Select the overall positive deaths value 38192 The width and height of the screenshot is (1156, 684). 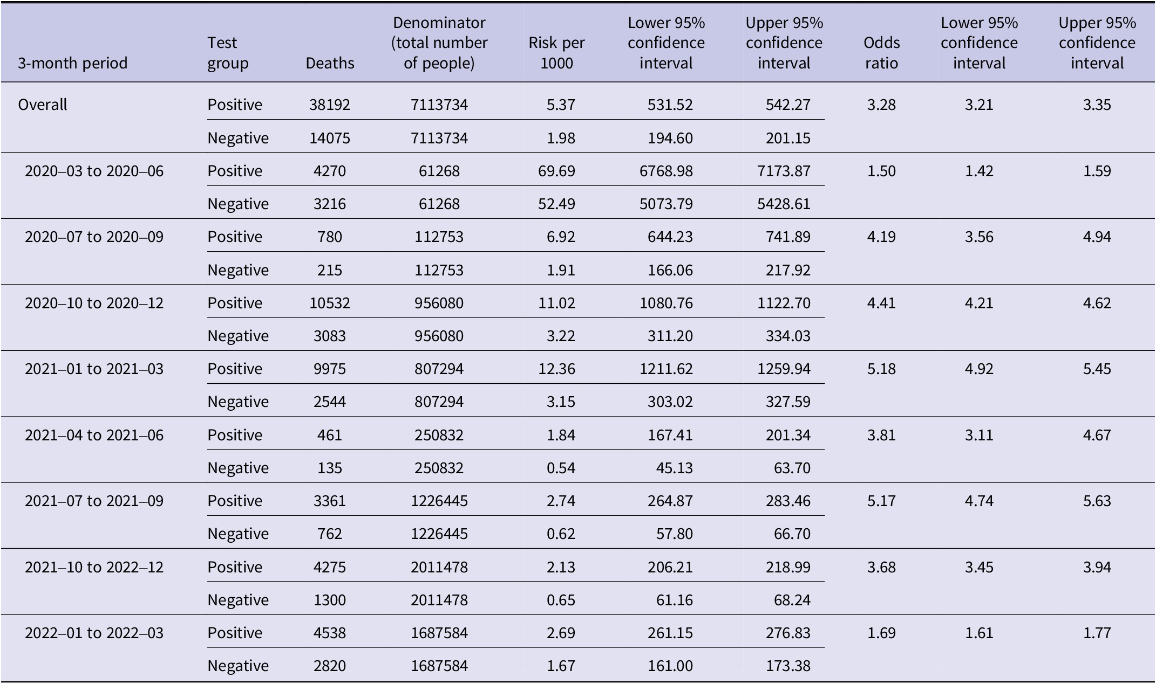[330, 105]
